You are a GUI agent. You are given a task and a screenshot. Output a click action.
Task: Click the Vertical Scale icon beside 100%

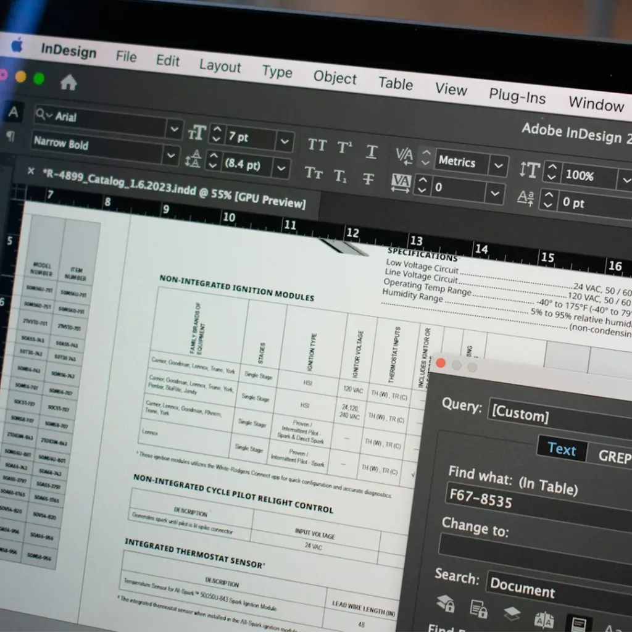[530, 170]
